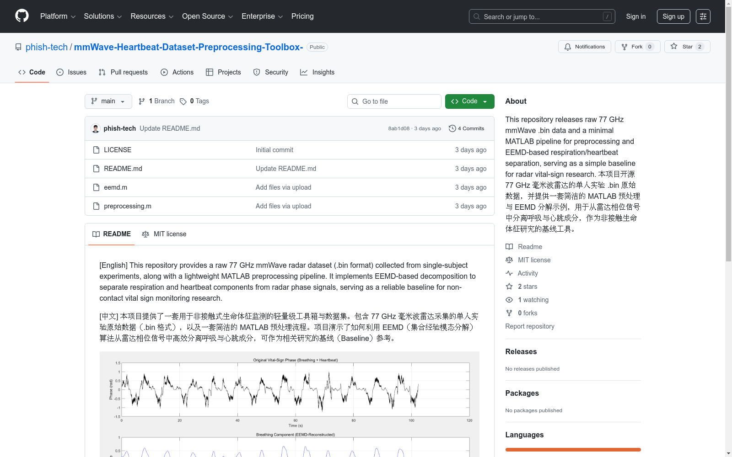Image resolution: width=732 pixels, height=457 pixels.
Task: Click the bell icon in Notifications button
Action: tap(568, 47)
